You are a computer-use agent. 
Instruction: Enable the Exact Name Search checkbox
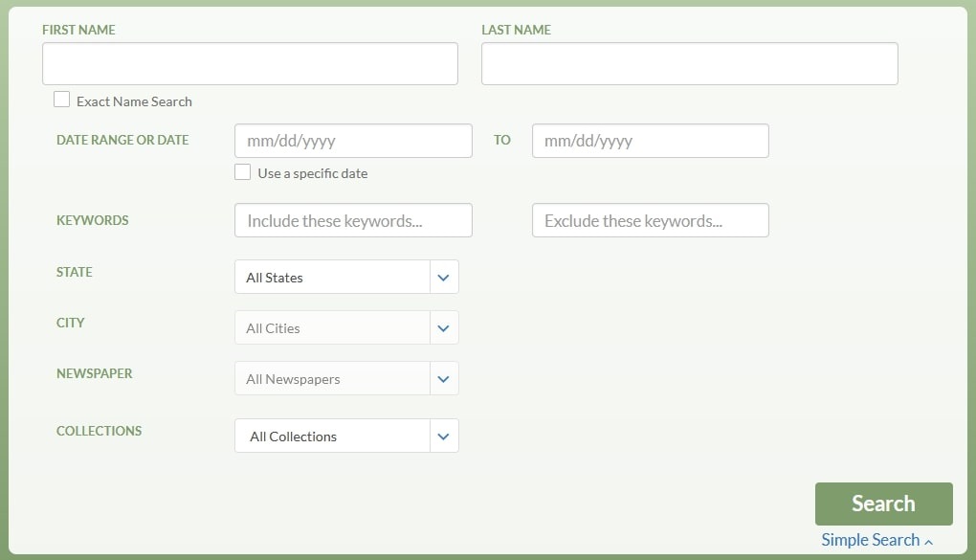click(61, 100)
